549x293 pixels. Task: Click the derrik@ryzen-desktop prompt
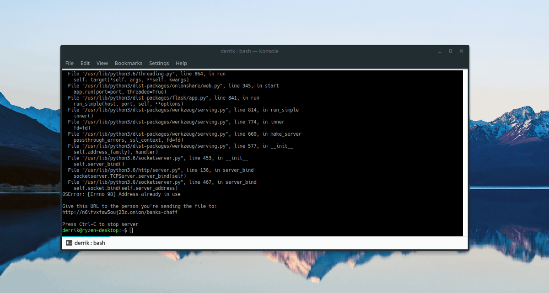pos(95,230)
